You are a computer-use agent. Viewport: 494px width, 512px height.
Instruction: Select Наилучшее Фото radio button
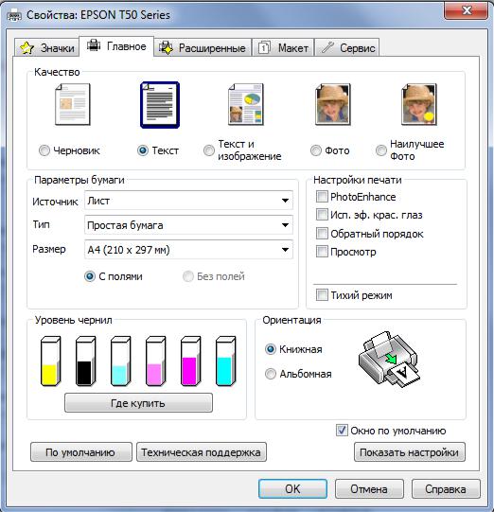pos(380,150)
